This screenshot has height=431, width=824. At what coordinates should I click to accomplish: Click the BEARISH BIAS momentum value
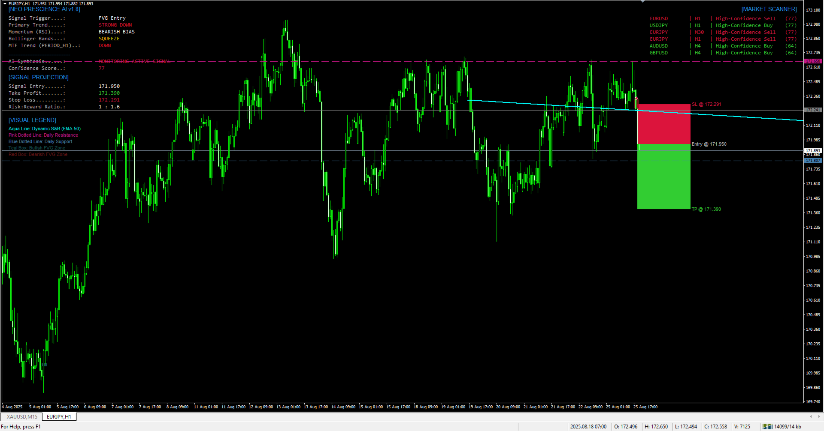tap(117, 32)
